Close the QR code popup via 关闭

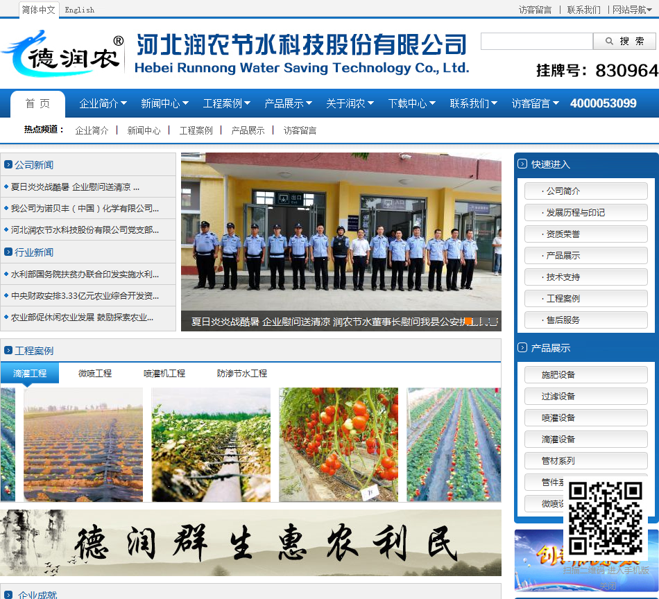coord(608,586)
